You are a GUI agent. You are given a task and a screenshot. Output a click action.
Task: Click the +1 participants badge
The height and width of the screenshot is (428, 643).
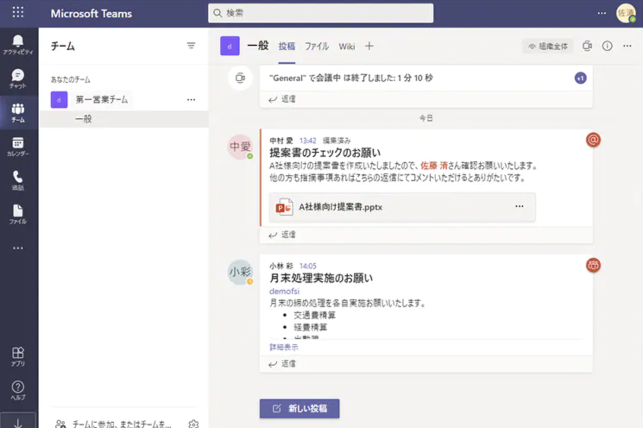click(580, 78)
